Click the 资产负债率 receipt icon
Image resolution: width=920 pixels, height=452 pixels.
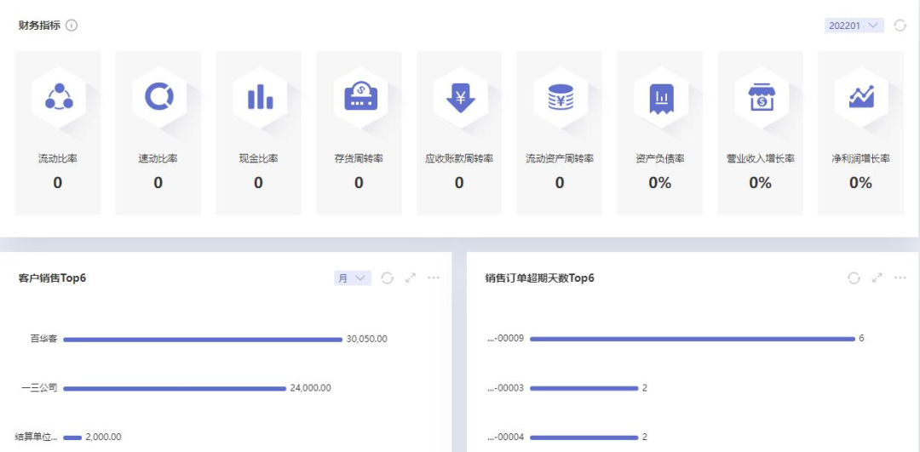(660, 97)
